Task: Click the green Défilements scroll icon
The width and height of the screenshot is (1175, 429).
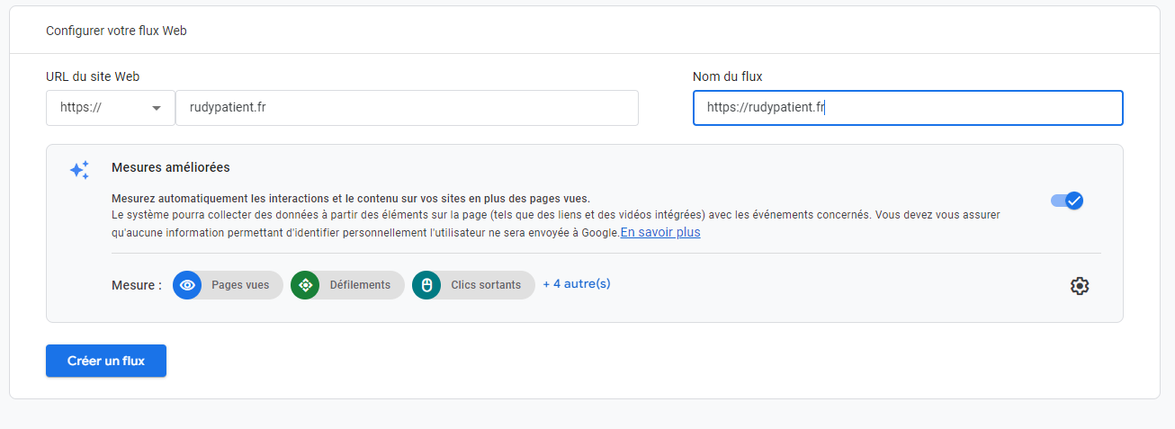Action: coord(305,285)
